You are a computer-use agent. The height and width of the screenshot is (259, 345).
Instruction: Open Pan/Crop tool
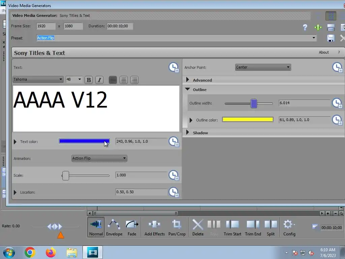(x=177, y=227)
